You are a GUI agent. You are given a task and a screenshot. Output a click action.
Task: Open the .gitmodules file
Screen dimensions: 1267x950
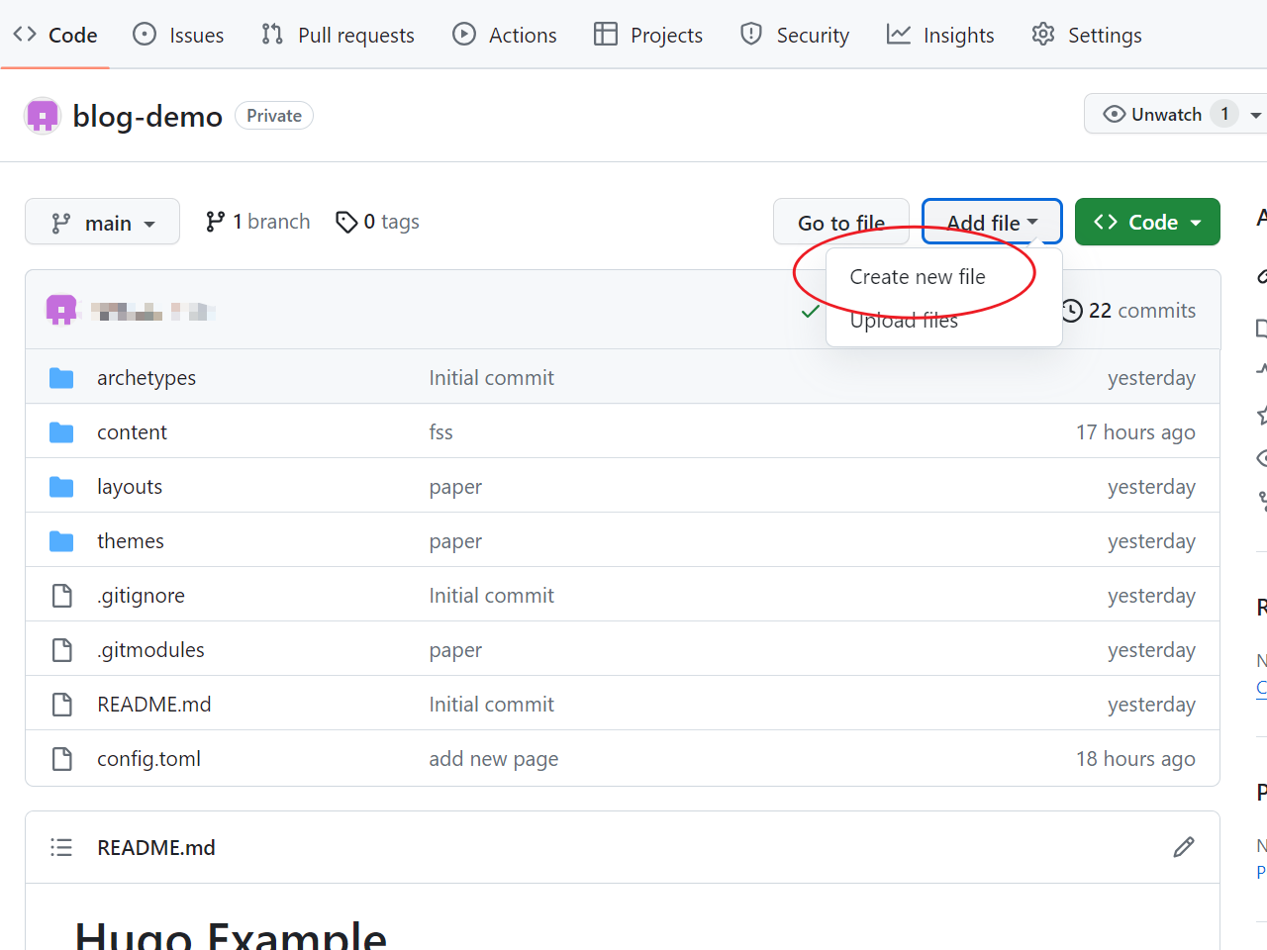pos(150,650)
